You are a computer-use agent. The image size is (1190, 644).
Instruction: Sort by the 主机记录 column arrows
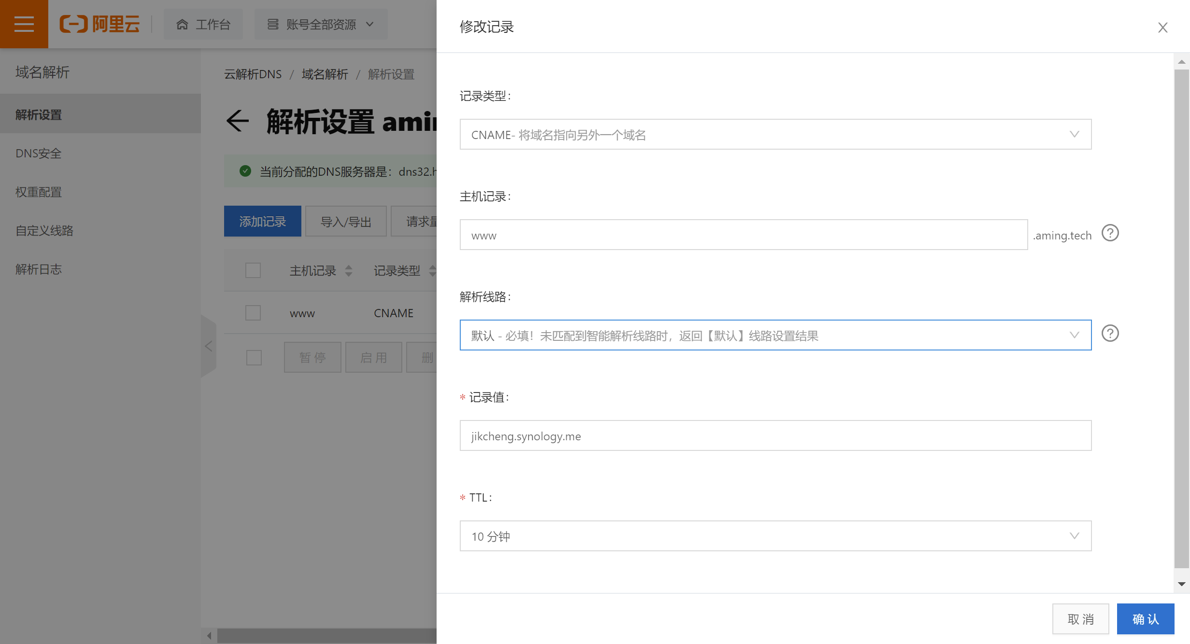click(349, 270)
